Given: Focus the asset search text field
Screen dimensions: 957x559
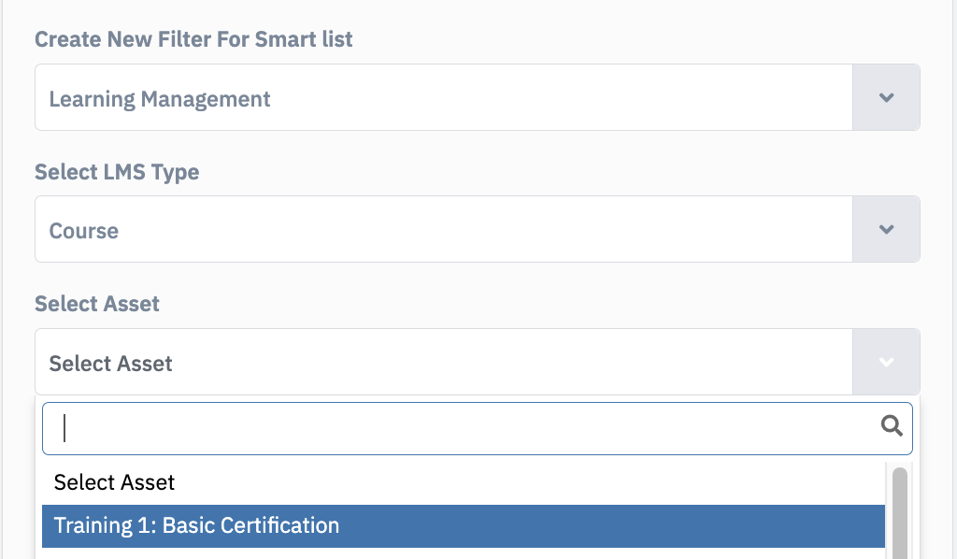Looking at the screenshot, I should 478,428.
